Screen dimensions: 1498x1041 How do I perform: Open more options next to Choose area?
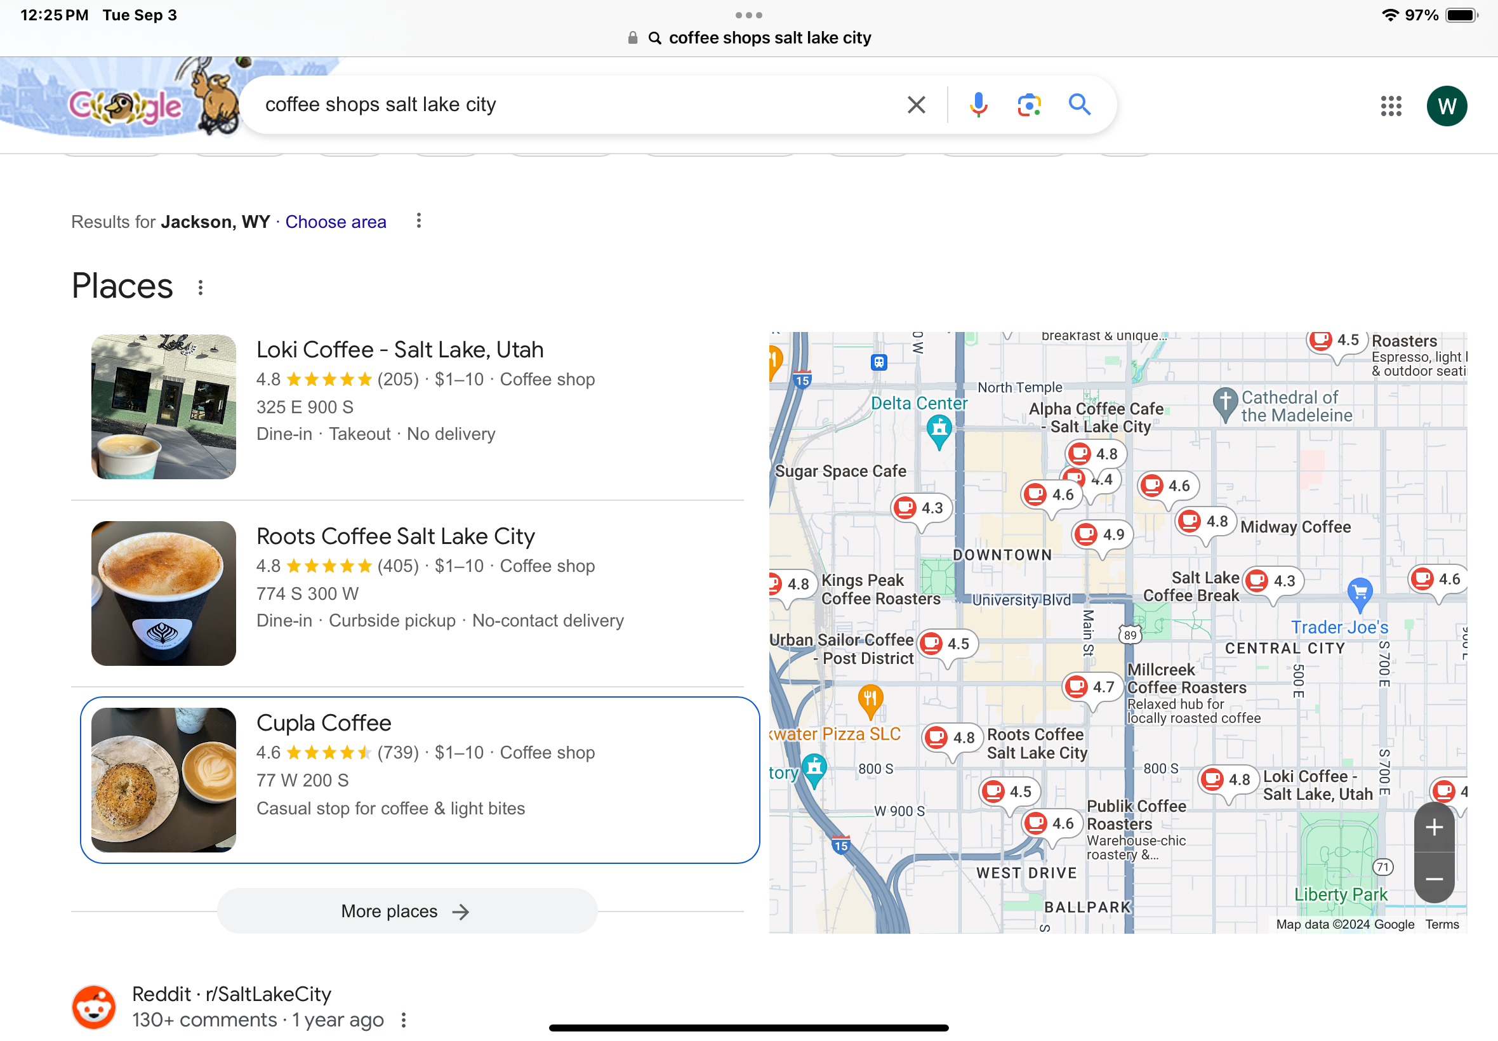(419, 221)
